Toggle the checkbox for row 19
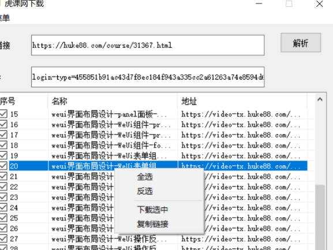The height and width of the screenshot is (250, 333). pyautogui.click(x=3, y=155)
